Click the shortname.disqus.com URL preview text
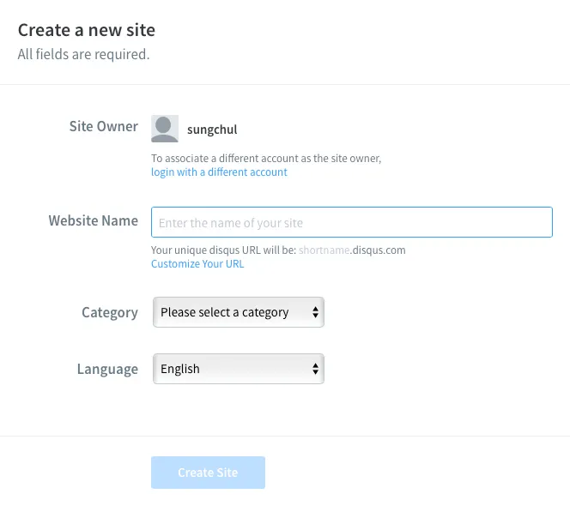 click(352, 250)
